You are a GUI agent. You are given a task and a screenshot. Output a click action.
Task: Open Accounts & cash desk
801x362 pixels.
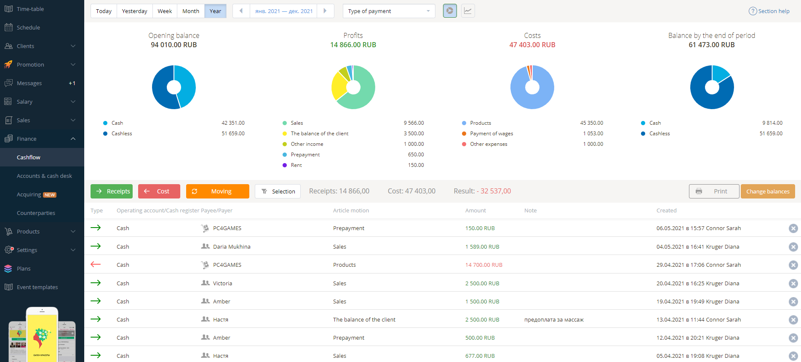tap(42, 176)
